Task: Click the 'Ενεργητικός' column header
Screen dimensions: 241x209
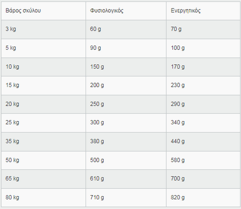Action: (203, 11)
